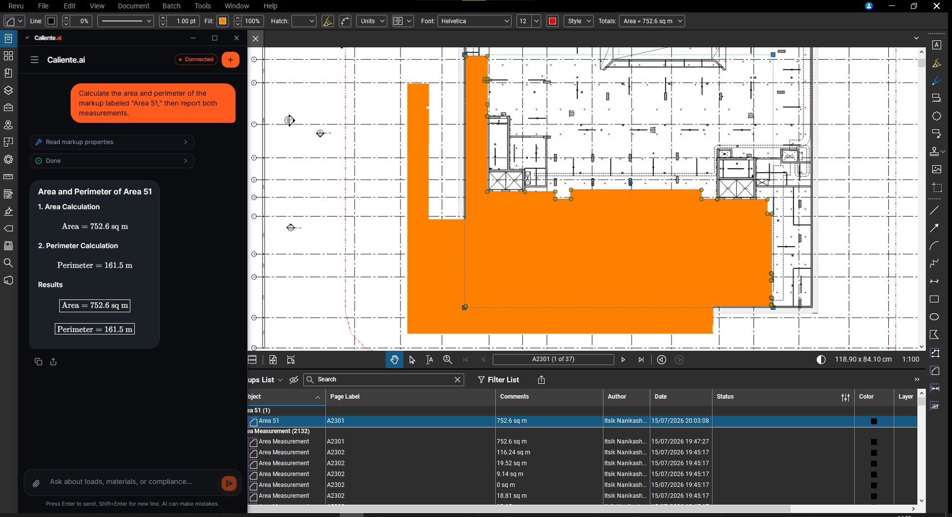Open the Style dropdown
The image size is (952, 517).
click(579, 21)
